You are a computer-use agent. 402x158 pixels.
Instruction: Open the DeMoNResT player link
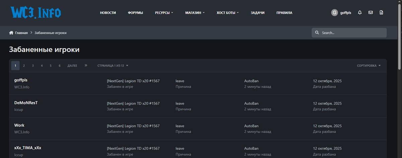tap(26, 103)
